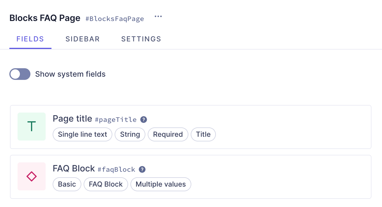Click the green text field type icon
This screenshot has width=382, height=207.
coord(31,126)
